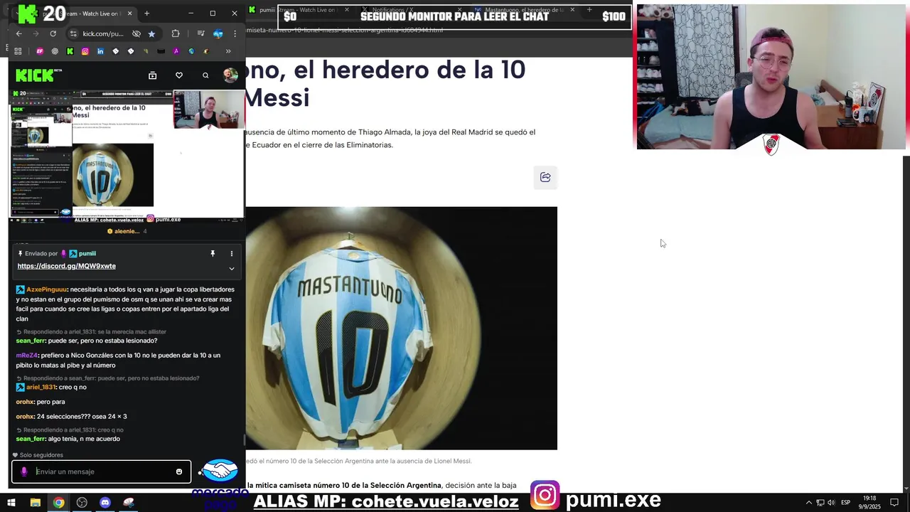
Task: Show hidden system tray icons
Action: point(808,503)
